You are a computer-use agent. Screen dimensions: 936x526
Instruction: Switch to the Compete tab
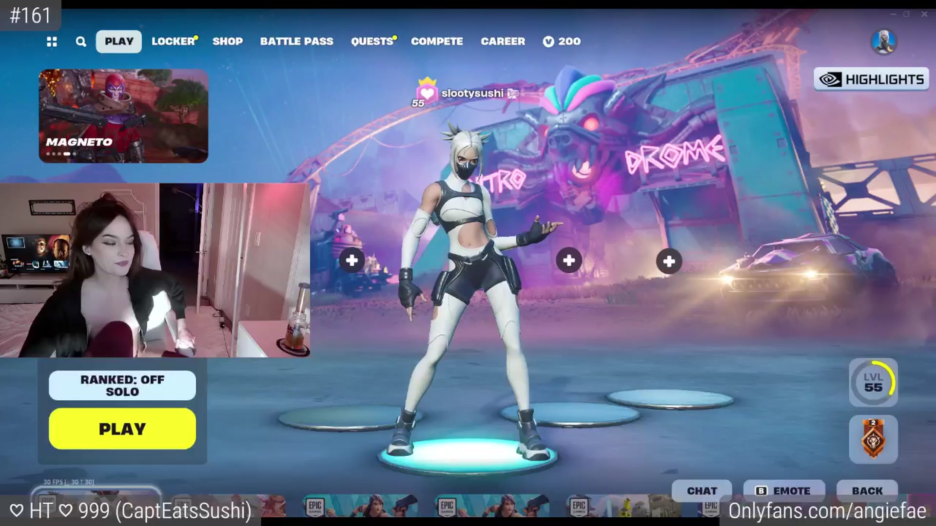pyautogui.click(x=437, y=41)
